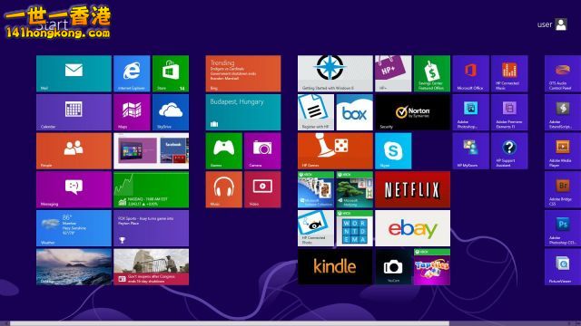
Task: Open the Music headphones tile
Action: (224, 189)
